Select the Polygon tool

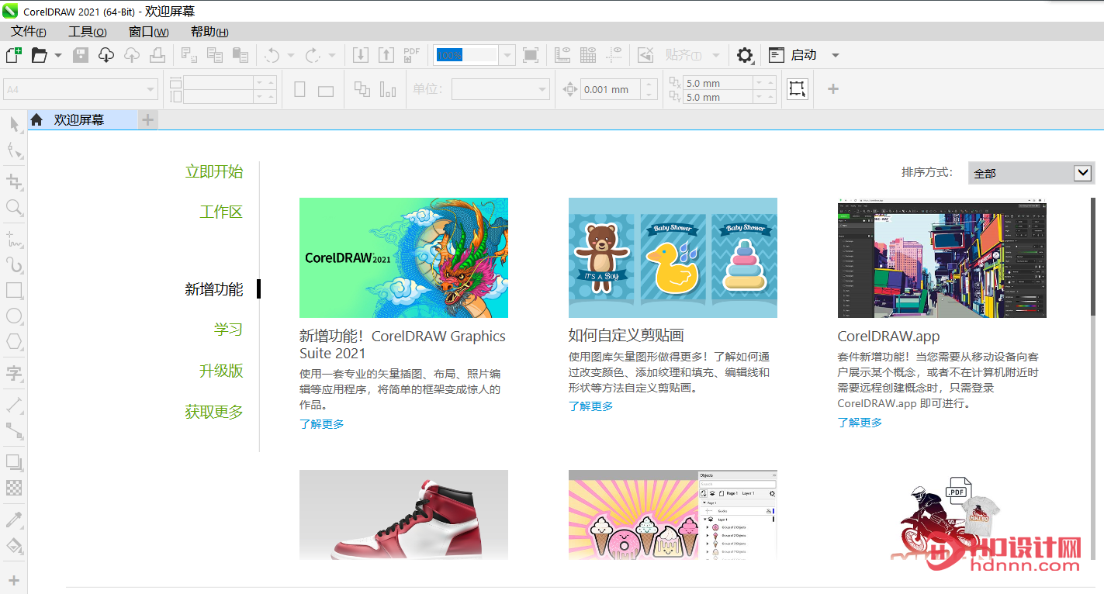pos(14,342)
